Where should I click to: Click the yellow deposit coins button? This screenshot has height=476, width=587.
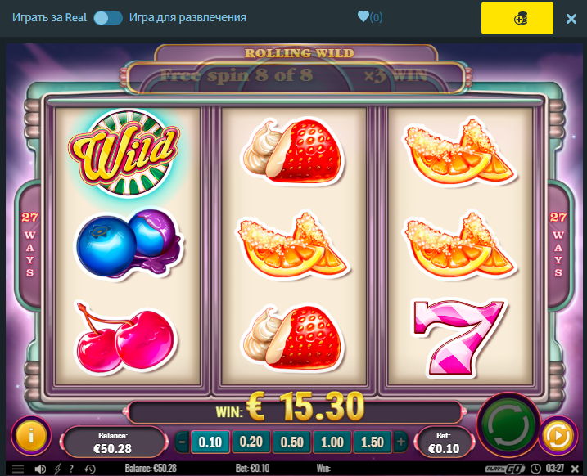(x=517, y=18)
